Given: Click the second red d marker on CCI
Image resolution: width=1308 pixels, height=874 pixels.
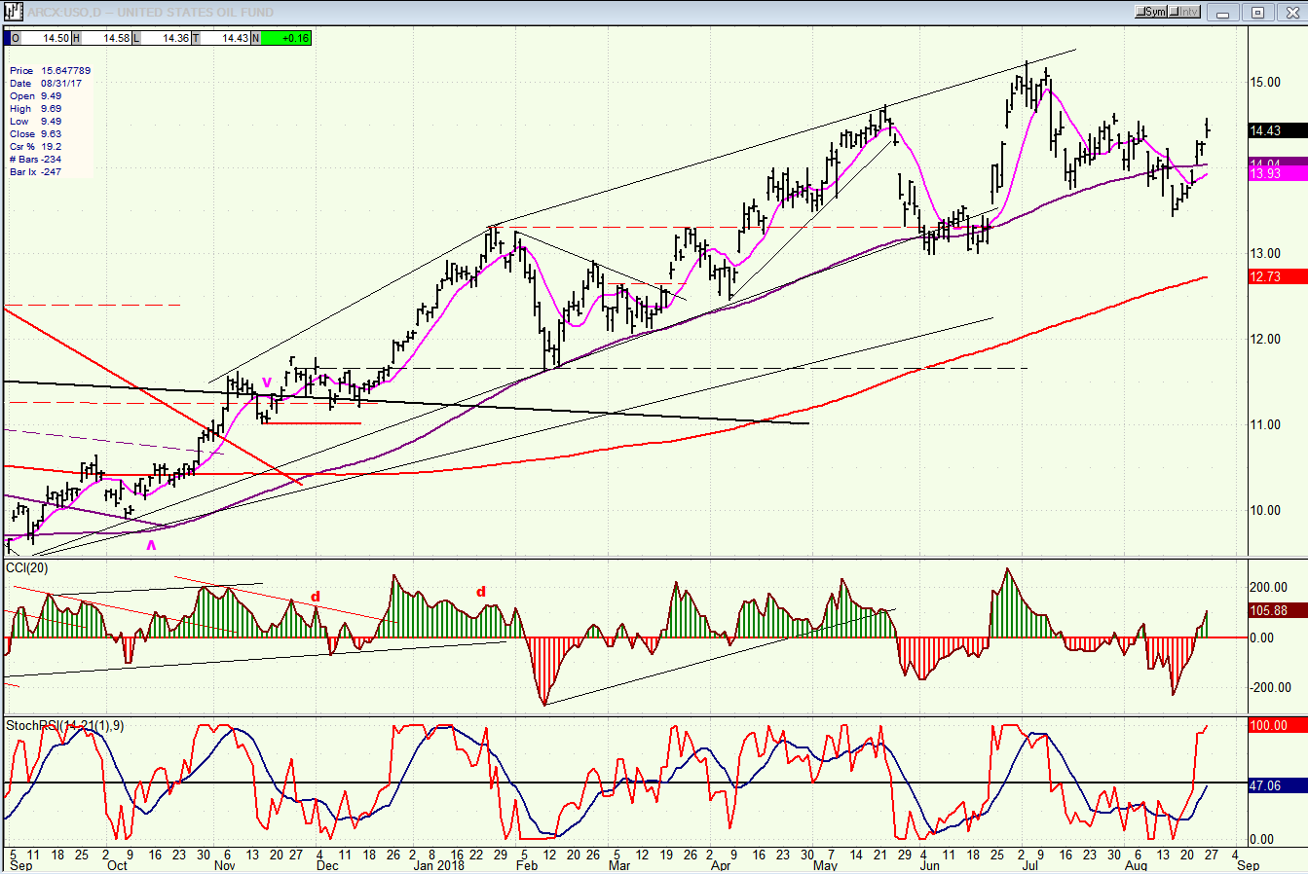Looking at the screenshot, I should coord(480,591).
